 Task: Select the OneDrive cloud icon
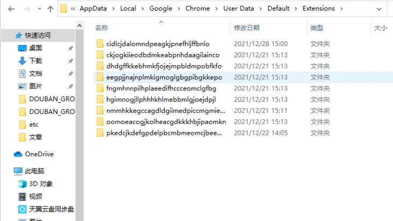tap(18, 154)
